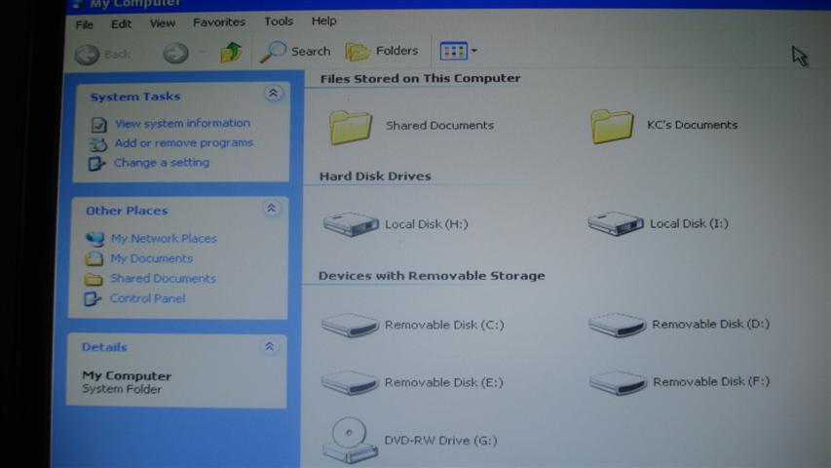
Task: Open the Search toolbar button
Action: click(295, 52)
